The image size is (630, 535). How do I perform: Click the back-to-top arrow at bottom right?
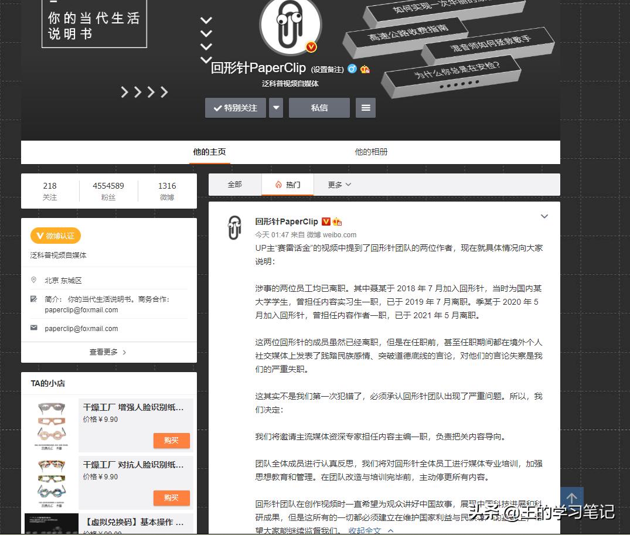pyautogui.click(x=571, y=499)
